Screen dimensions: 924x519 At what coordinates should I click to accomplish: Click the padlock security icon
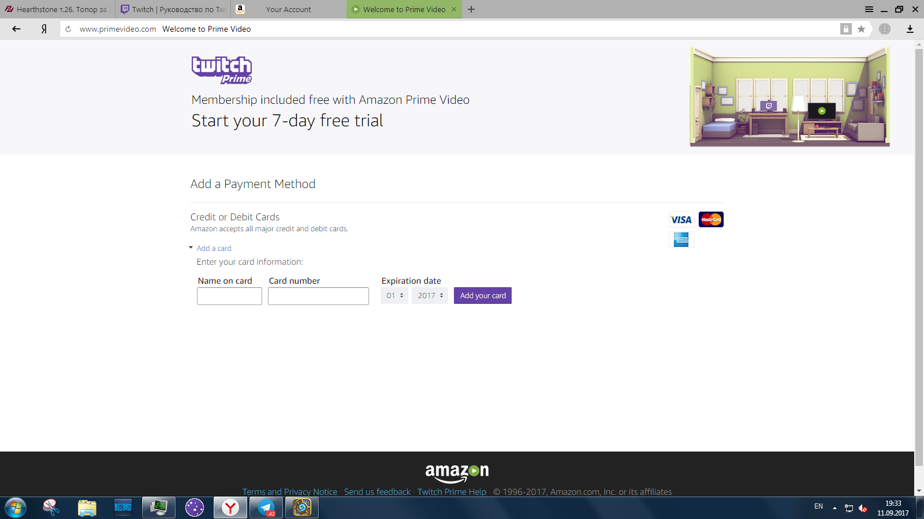coord(845,29)
